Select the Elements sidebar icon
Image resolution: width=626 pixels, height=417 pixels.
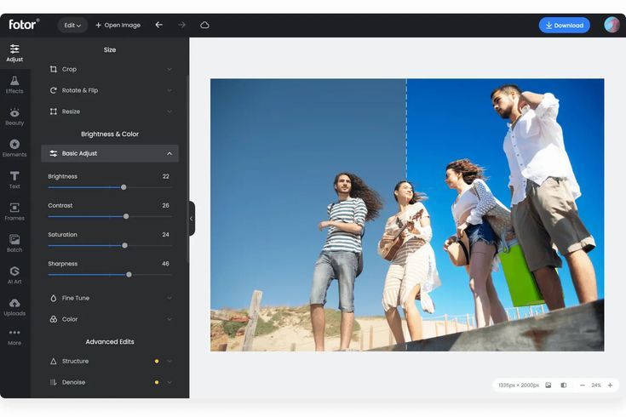[14, 148]
